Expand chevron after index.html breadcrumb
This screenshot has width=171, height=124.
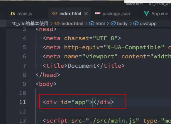pos(86,24)
